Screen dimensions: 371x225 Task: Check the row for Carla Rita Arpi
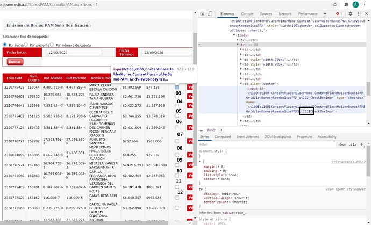pos(177,198)
